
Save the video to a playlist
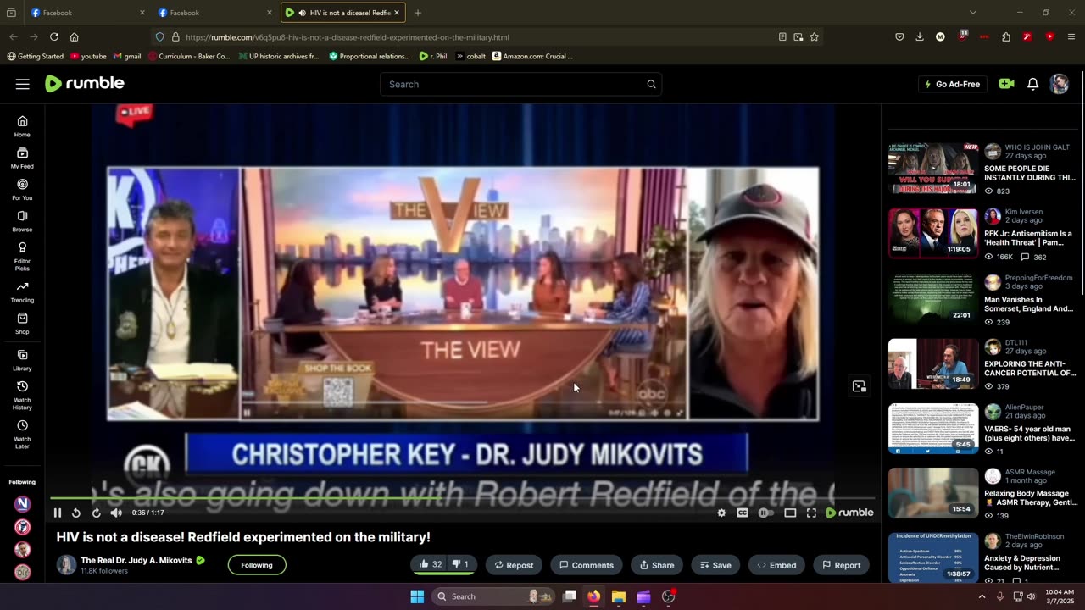[x=715, y=565]
